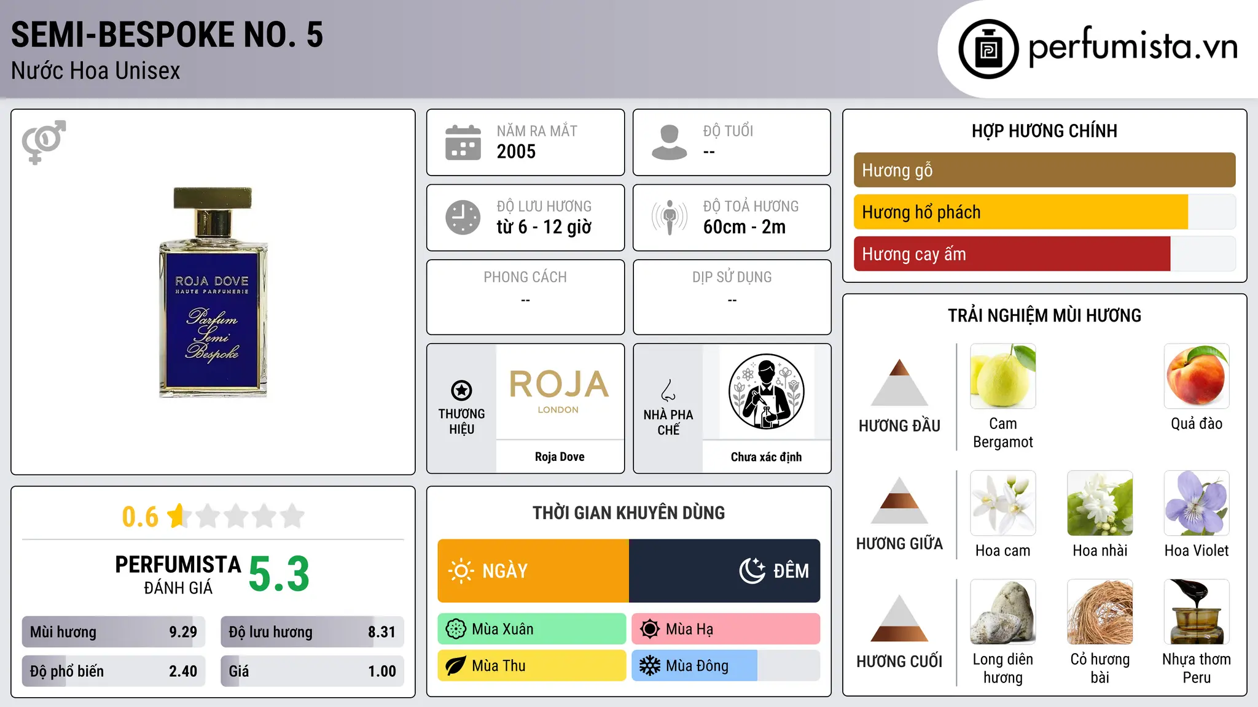Click the Hợp hương chính heading

[x=1044, y=131]
